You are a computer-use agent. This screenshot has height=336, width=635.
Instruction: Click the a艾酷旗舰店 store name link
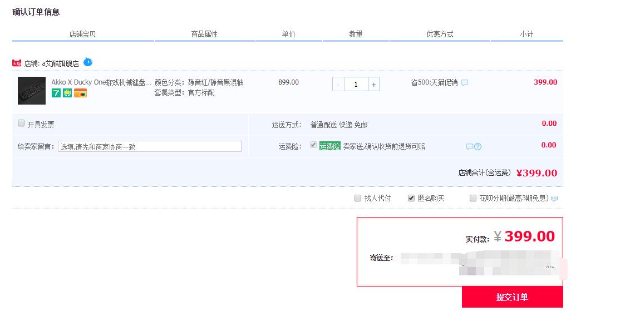point(60,63)
